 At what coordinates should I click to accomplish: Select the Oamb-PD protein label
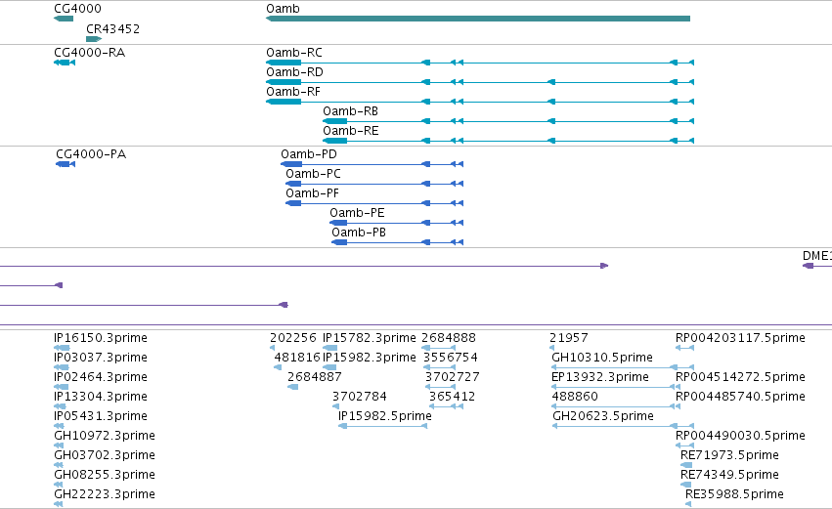(x=309, y=154)
